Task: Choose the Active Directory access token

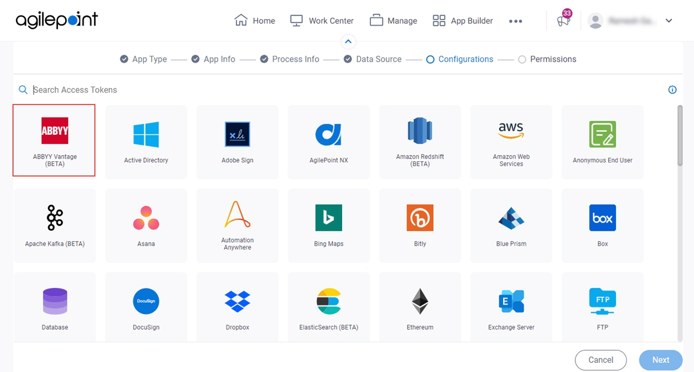Action: coord(146,142)
